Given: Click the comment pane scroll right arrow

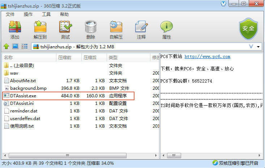Looking at the screenshot, I should (259, 155).
